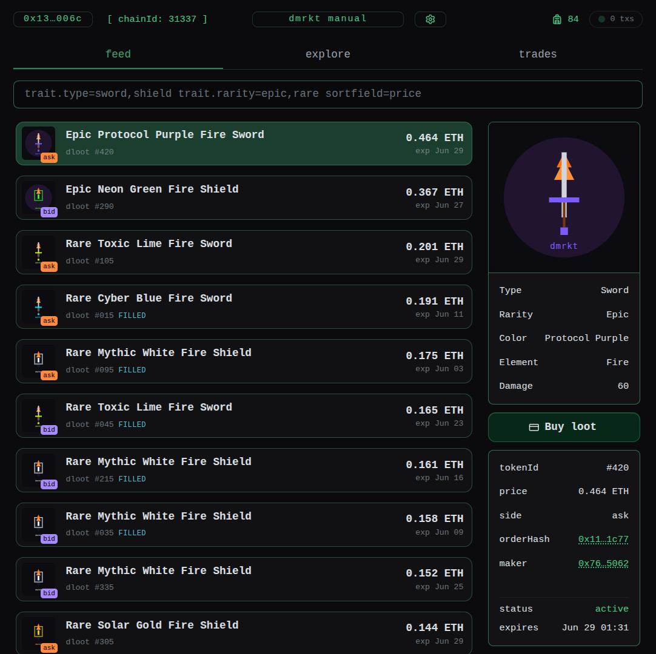Click the shield icon for dloot #095
Viewport: 656px width, 654px height.
pyautogui.click(x=38, y=361)
